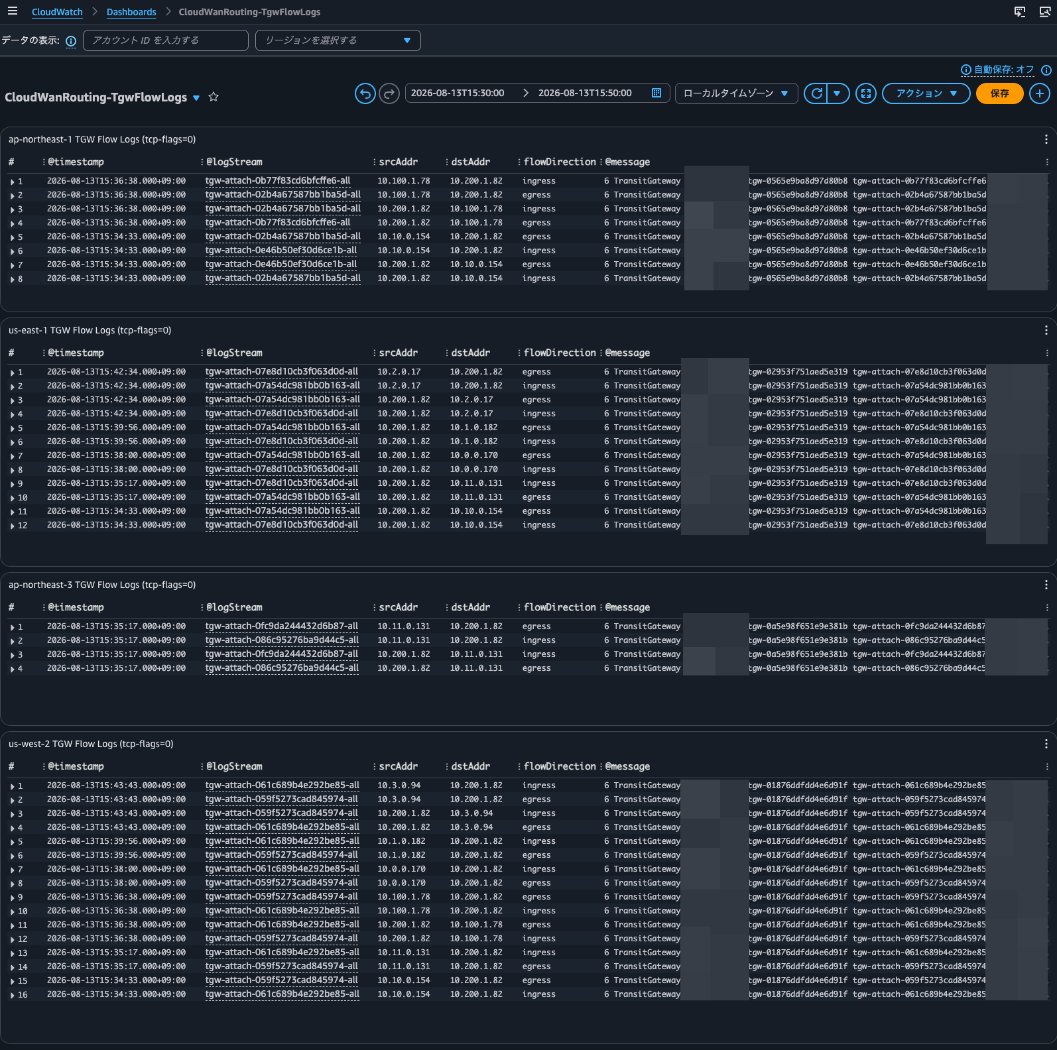
Task: Select the us-west-2 TGW Flow Logs widget title
Action: coord(91,744)
